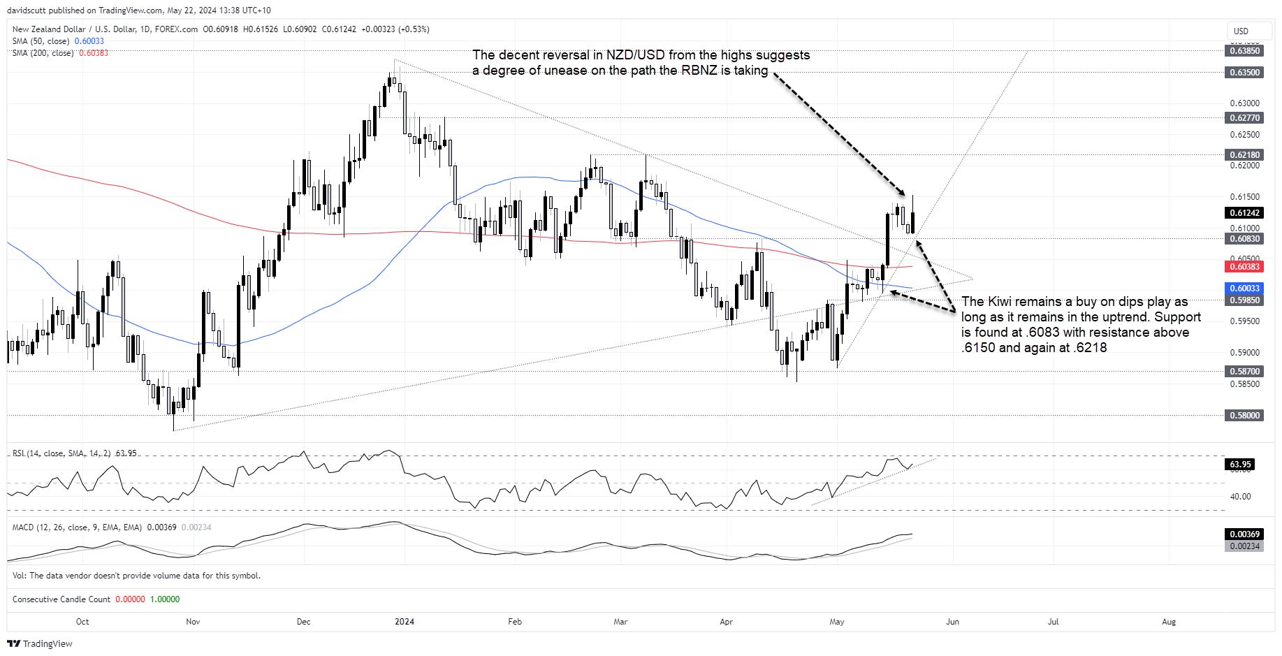Click the 0.59500 price scale tick
This screenshot has height=656, width=1282.
coord(1244,321)
